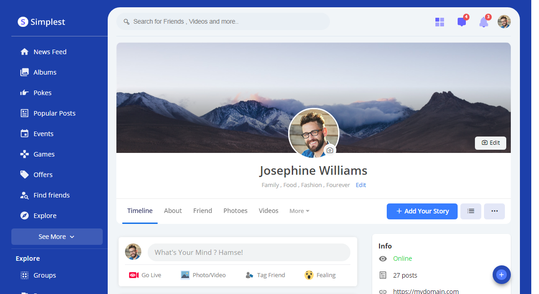539x294 pixels.
Task: Switch to the Photoes tab
Action: 235,211
